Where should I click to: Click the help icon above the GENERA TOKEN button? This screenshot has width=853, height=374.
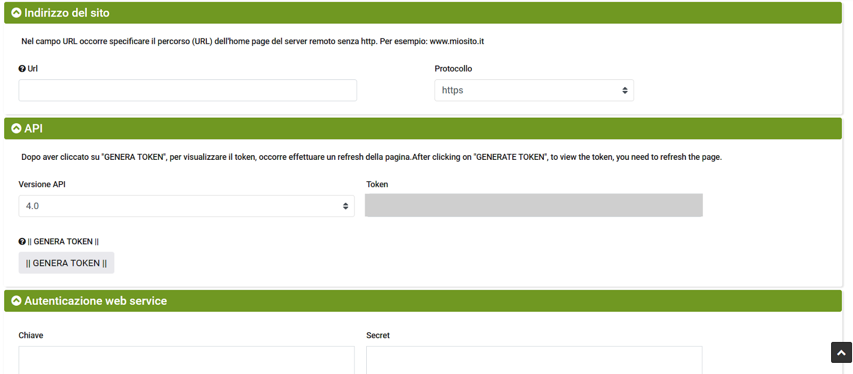pos(22,242)
